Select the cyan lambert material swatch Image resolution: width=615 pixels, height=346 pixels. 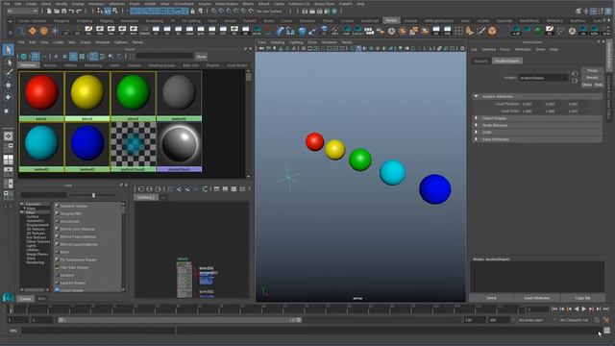41,147
